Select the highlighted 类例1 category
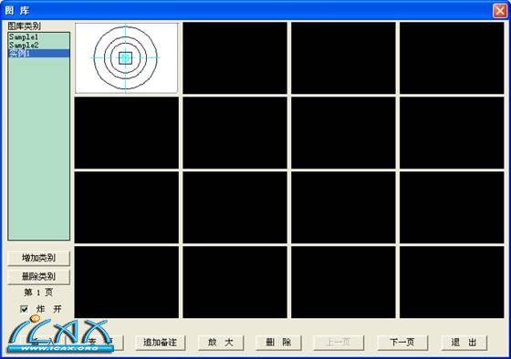The height and width of the screenshot is (359, 511). [38, 54]
